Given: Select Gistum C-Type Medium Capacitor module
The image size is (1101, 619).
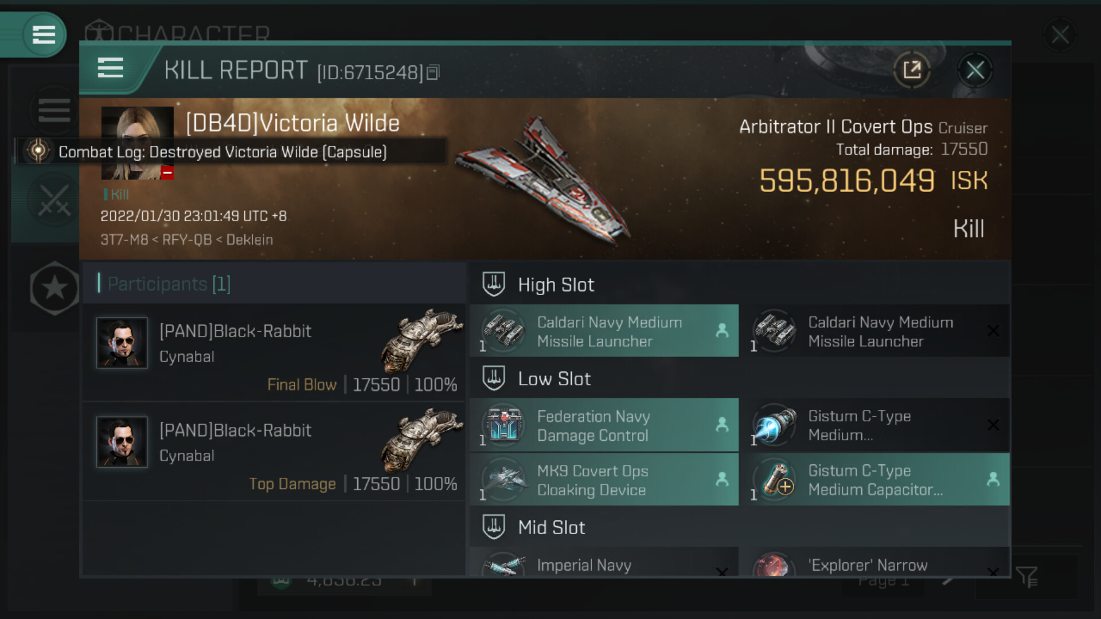Looking at the screenshot, I should (x=875, y=480).
